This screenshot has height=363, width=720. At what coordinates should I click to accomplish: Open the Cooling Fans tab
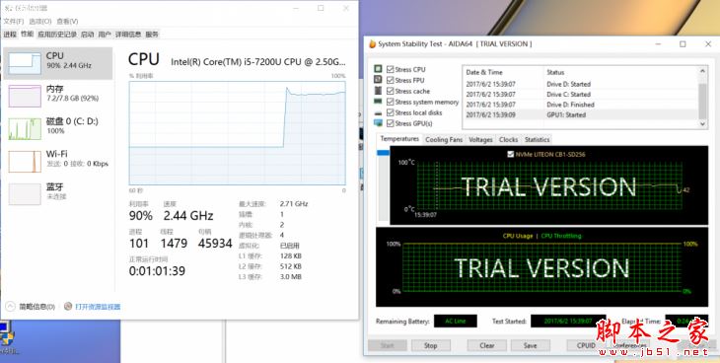(443, 140)
